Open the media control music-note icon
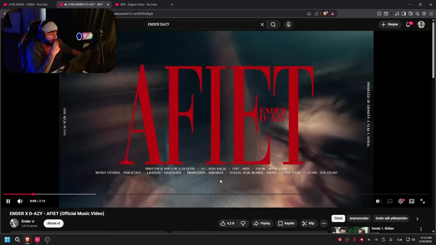Viewport: 436px width, 245px height. 397,14
